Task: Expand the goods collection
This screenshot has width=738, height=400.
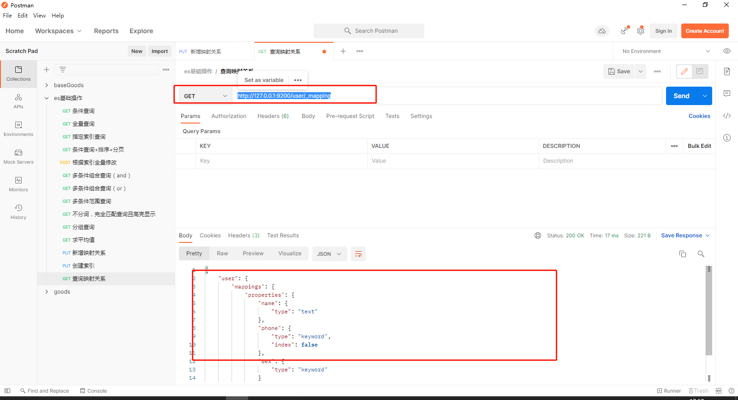Action: coord(47,292)
